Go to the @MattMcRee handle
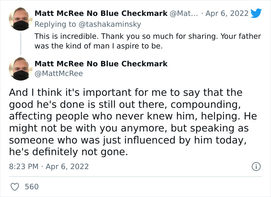Screen dimensions: 271x197 [58, 73]
